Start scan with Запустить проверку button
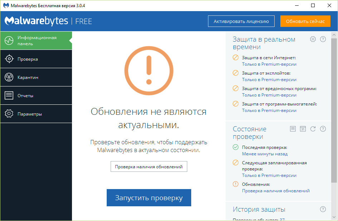Viewport: 338px width, 221px height. pos(149,198)
